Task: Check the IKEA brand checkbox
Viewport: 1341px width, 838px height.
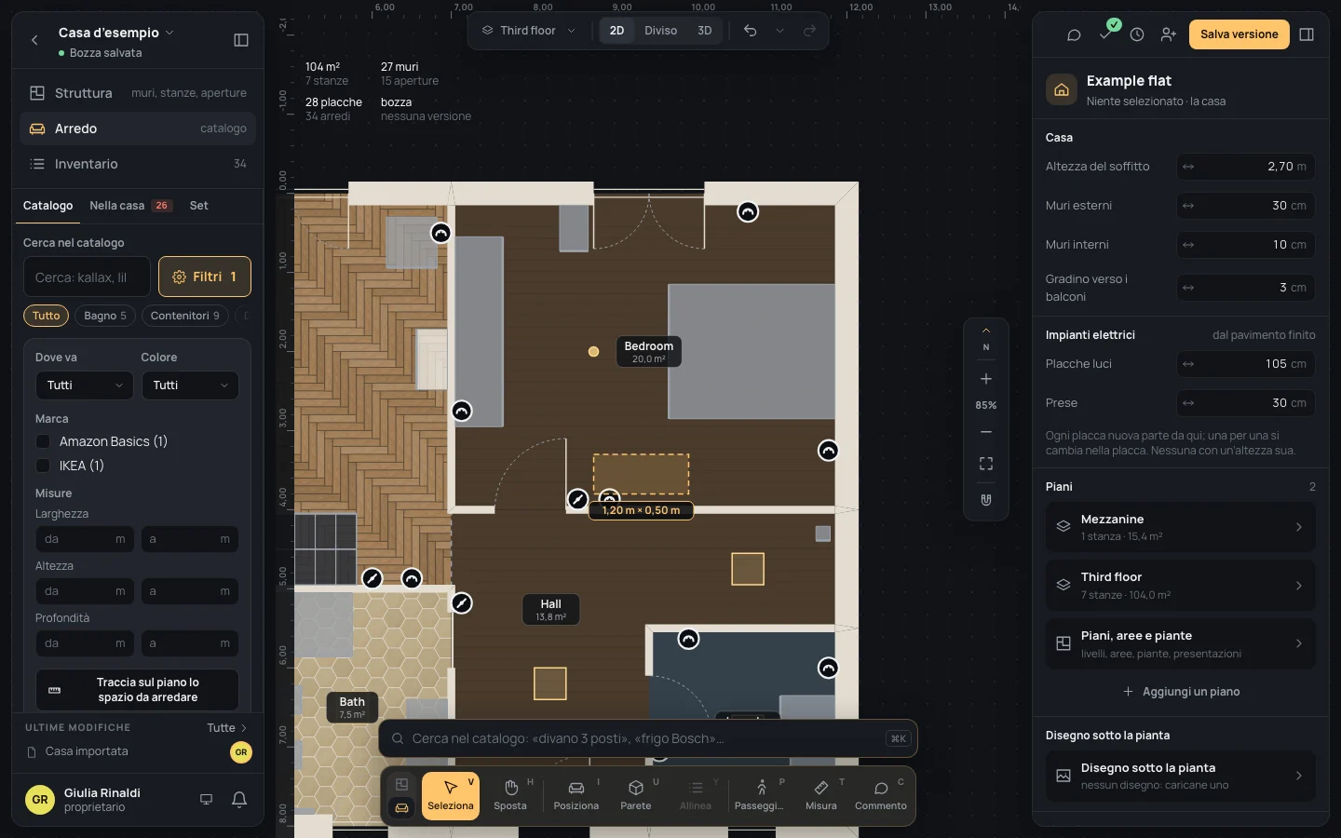Action: pyautogui.click(x=43, y=466)
